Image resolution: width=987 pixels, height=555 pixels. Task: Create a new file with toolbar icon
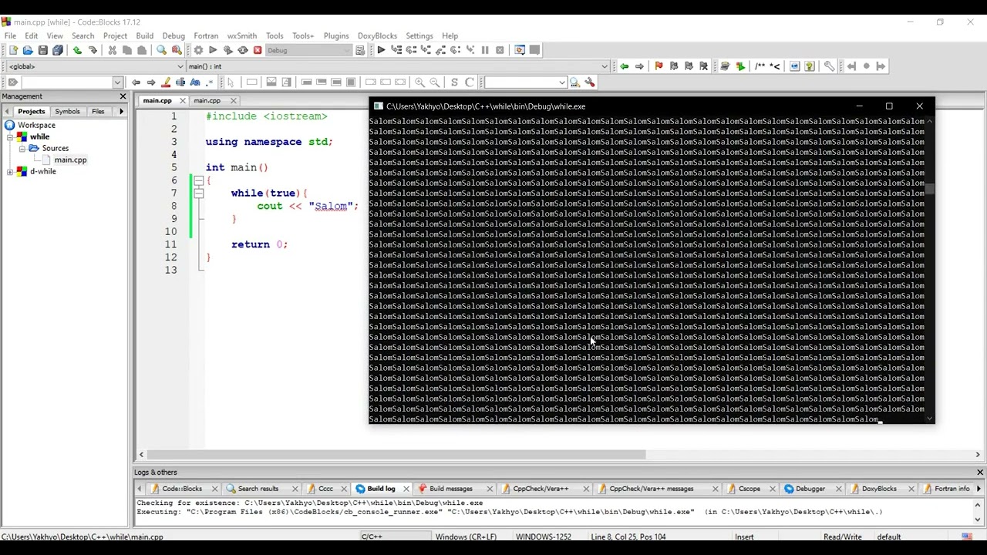coord(13,50)
